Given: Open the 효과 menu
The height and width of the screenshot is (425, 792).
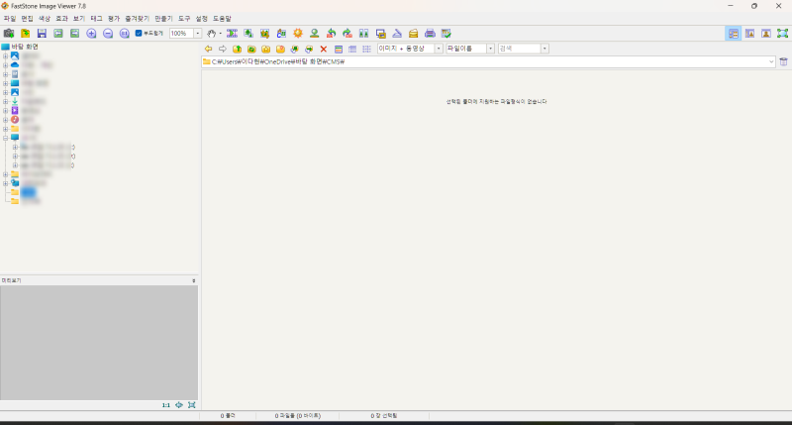Looking at the screenshot, I should pos(61,19).
